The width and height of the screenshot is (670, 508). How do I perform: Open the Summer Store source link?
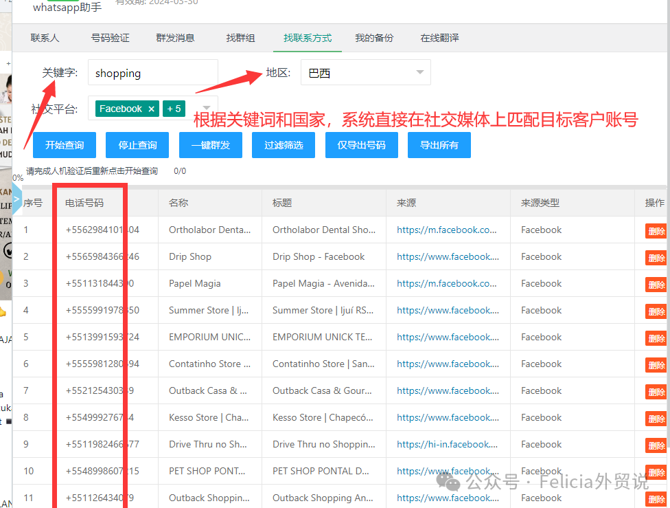448,310
